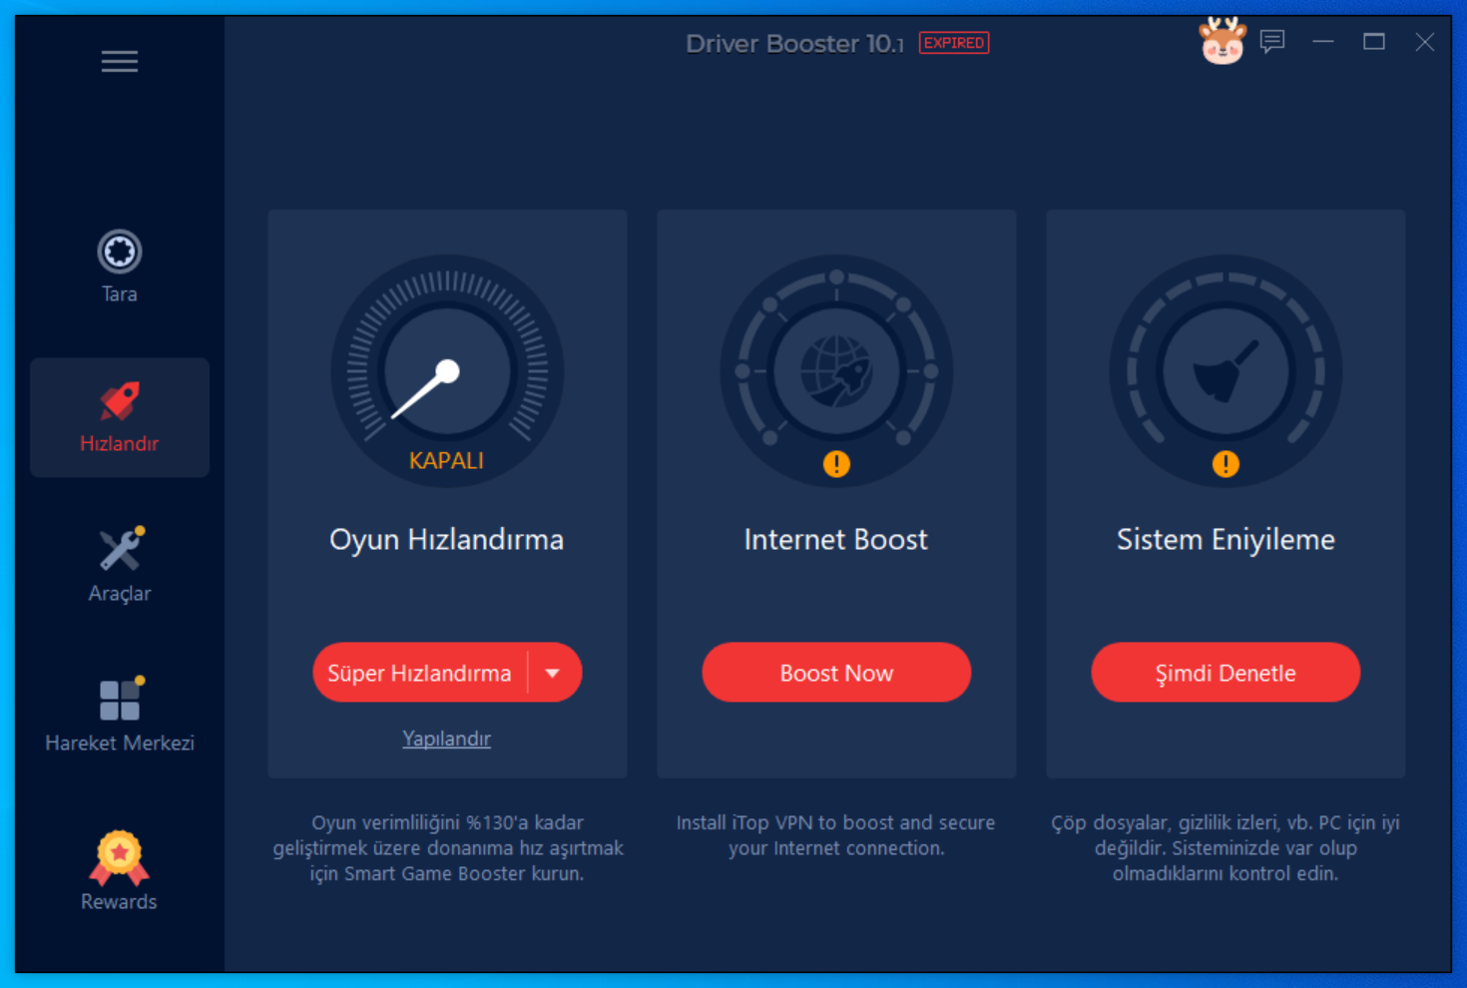The image size is (1467, 988).
Task: Maximize the Driver Booster window
Action: (1374, 41)
